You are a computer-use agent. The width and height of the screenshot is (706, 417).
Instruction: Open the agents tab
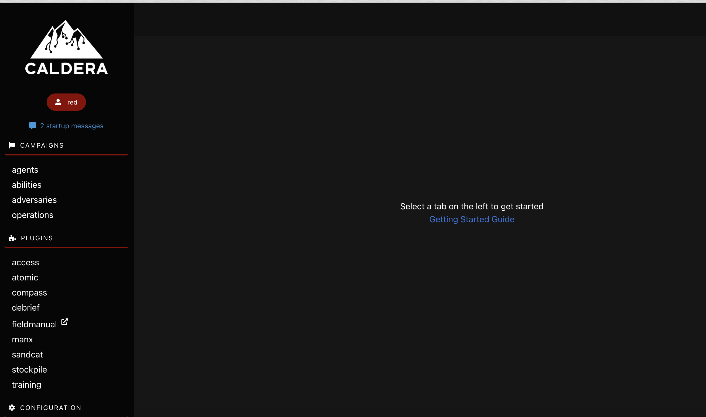point(25,170)
